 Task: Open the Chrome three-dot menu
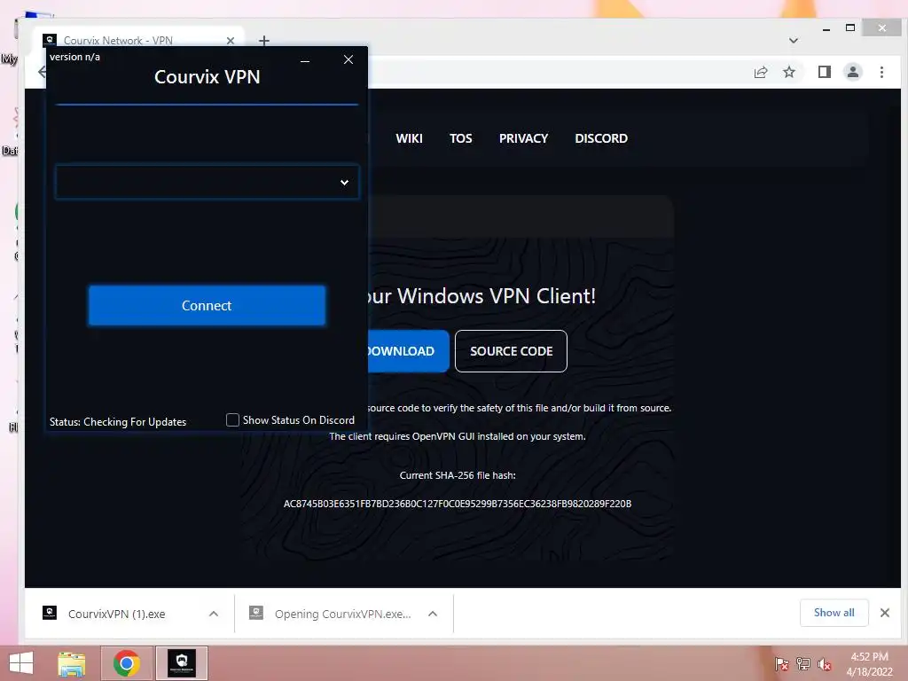881,72
